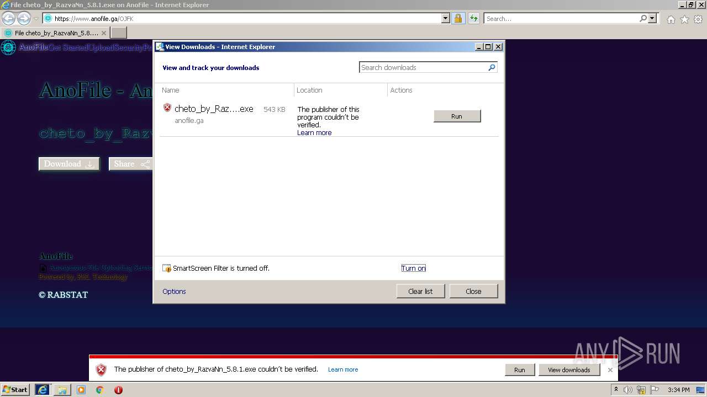Click the red shield warning on cheto file
Screen dimensions: 707x397
[167, 108]
